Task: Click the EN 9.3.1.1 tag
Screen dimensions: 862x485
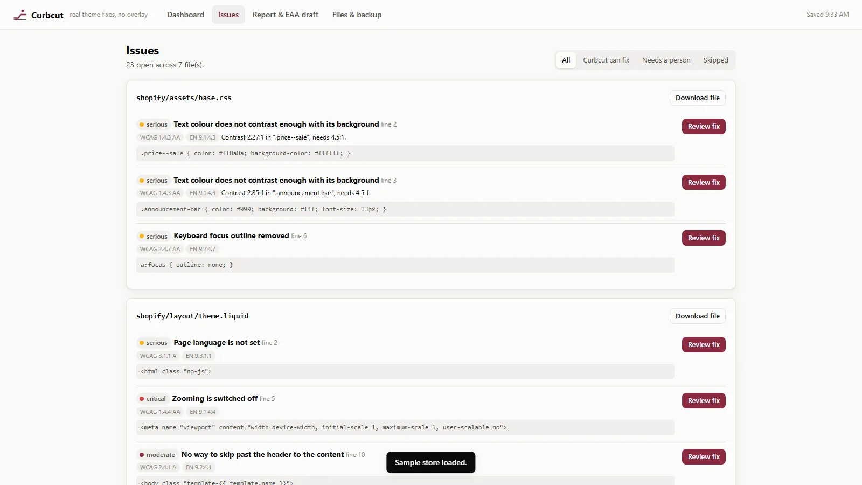Action: 199,356
